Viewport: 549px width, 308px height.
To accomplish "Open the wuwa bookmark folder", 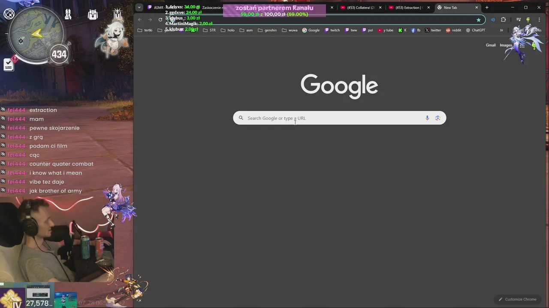I will (290, 30).
